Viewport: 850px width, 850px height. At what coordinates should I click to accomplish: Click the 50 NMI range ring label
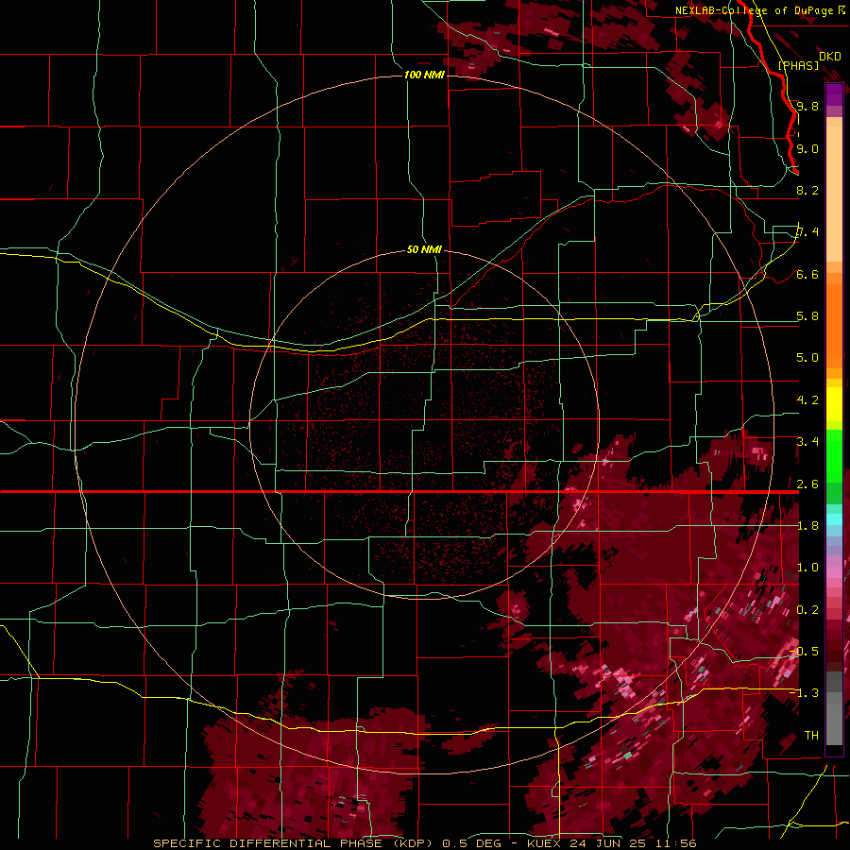424,249
